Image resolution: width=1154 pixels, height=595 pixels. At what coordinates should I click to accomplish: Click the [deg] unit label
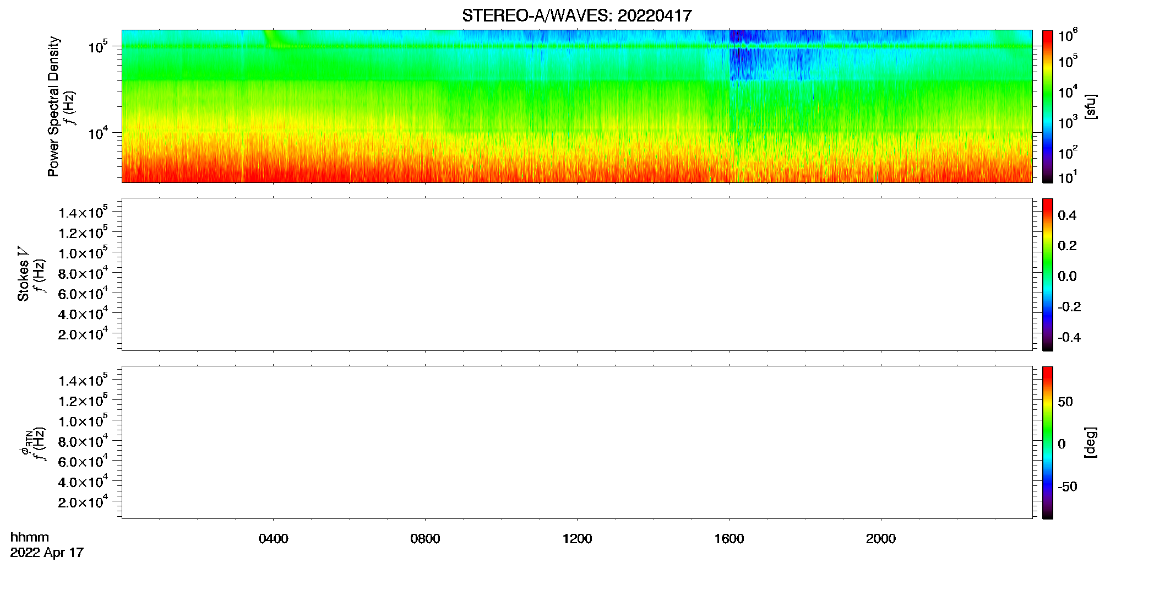[x=1090, y=442]
